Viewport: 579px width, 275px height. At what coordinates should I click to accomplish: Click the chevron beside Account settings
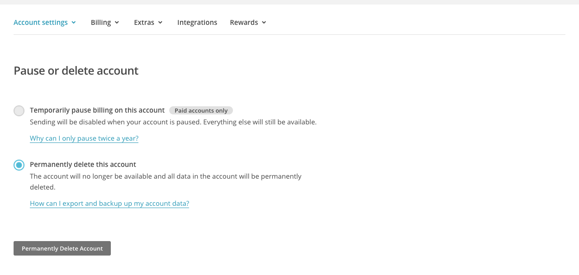pyautogui.click(x=74, y=23)
